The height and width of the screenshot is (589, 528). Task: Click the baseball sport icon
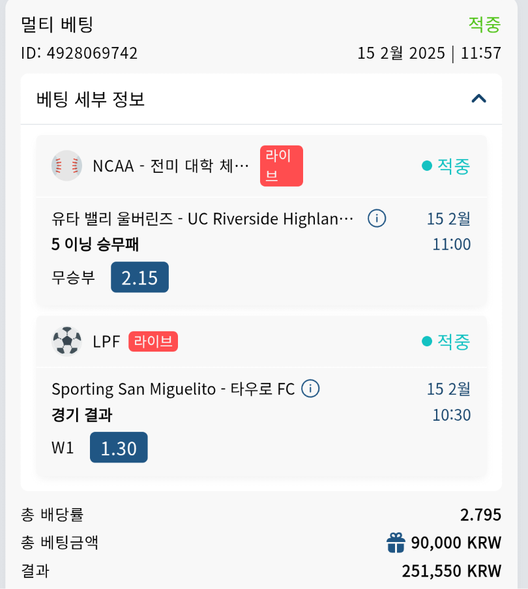66,166
